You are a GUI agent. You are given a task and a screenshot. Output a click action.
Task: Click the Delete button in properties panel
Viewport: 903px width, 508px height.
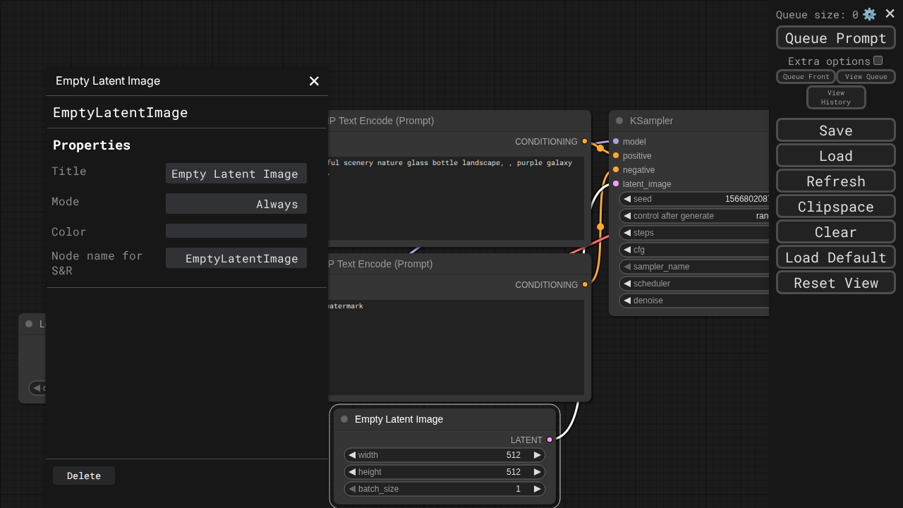coord(84,476)
